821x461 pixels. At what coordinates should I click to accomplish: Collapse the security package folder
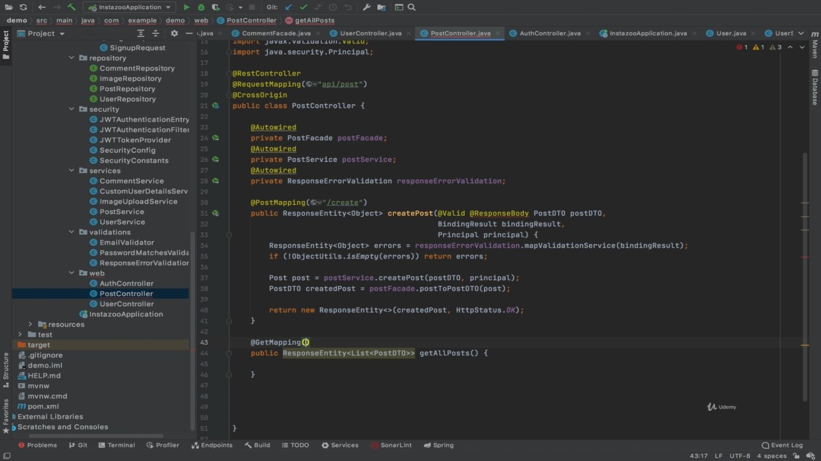[72, 109]
